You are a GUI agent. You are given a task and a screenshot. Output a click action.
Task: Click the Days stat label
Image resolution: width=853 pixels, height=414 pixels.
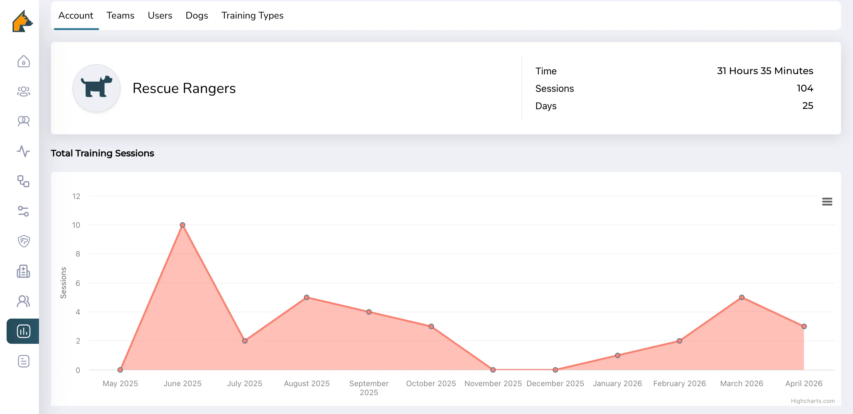click(x=546, y=106)
